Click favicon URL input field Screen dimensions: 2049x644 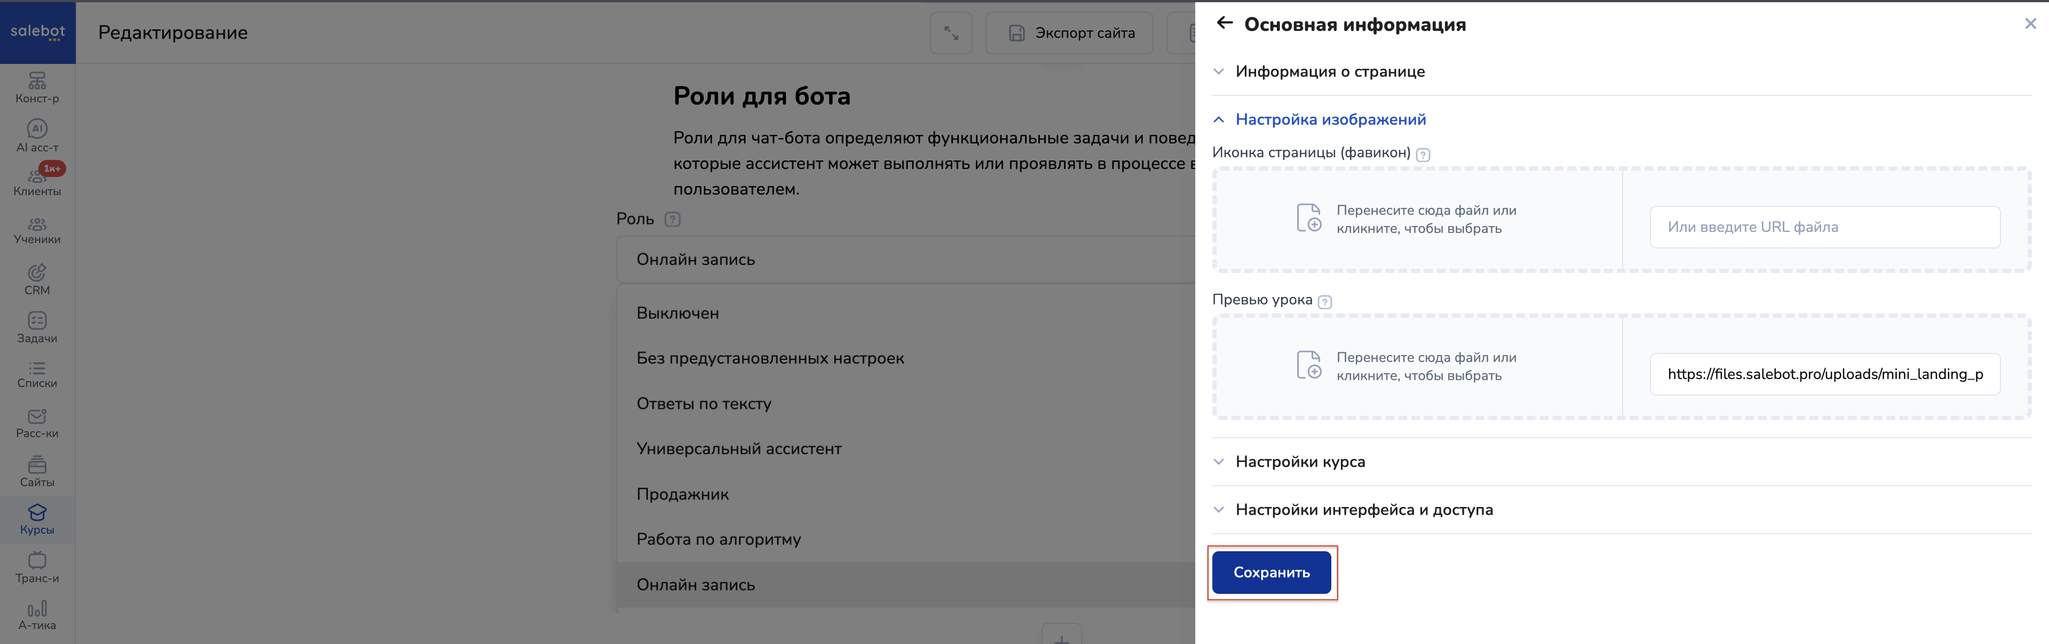click(x=1825, y=228)
